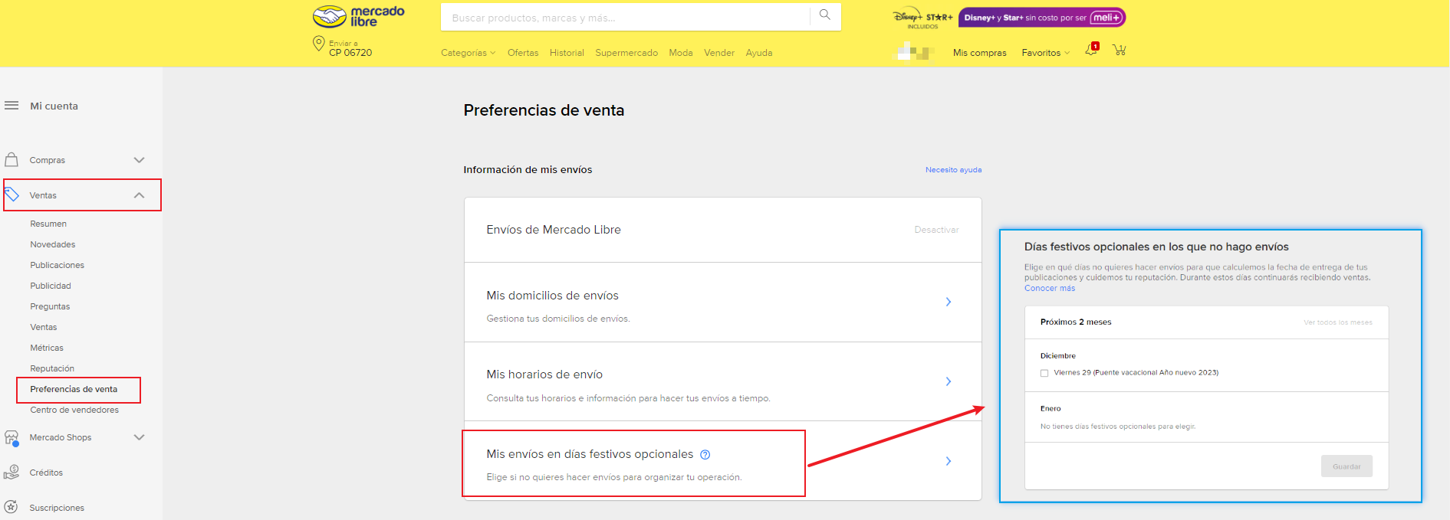Click the help icon beside festivos opcionales
The image size is (1450, 520).
click(705, 455)
